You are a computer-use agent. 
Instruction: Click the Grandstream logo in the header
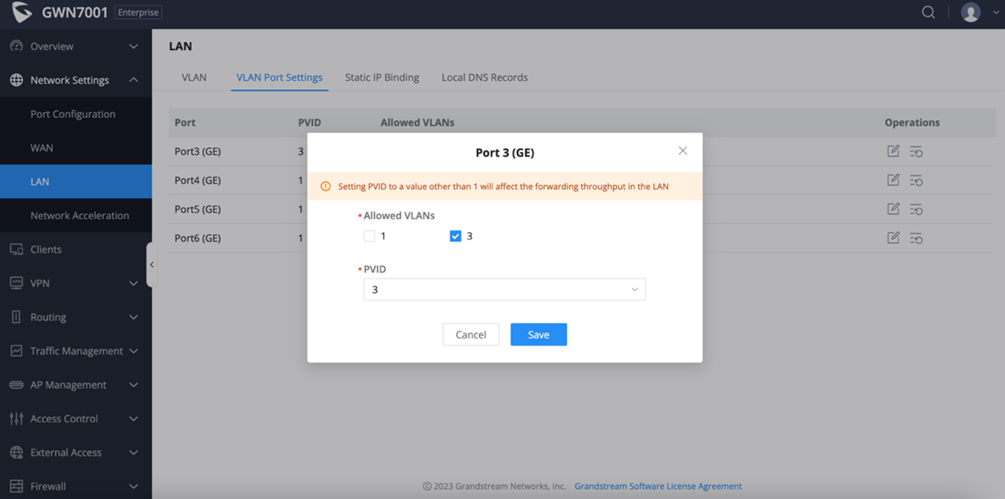point(21,13)
